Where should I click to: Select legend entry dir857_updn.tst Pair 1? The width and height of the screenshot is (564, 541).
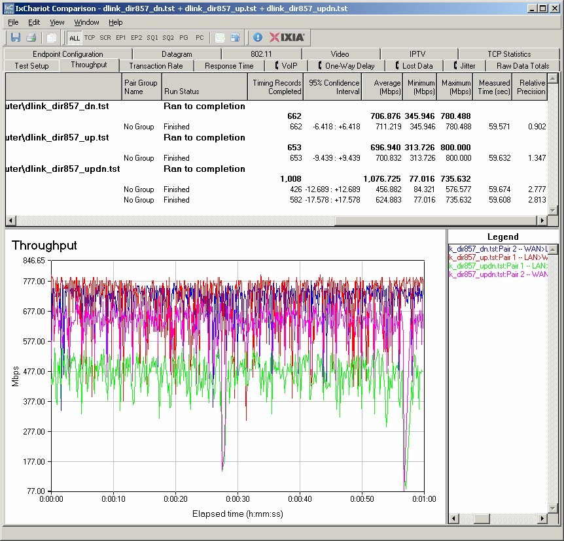coord(498,266)
